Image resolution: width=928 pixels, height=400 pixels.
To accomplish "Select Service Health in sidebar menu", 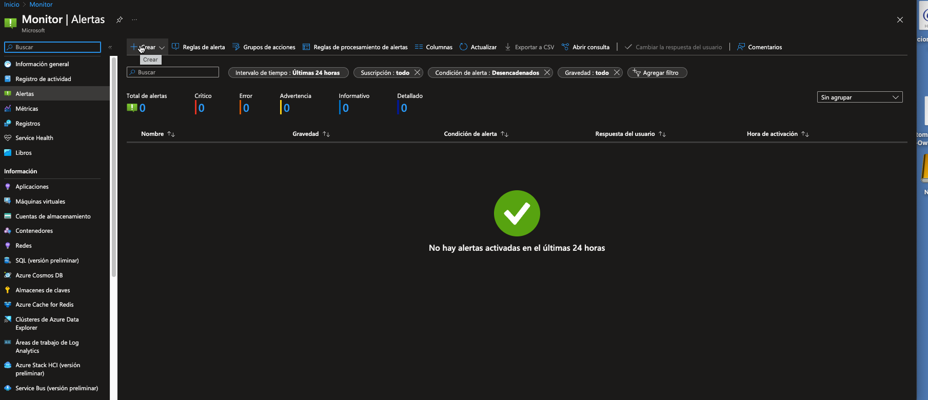I will point(34,138).
